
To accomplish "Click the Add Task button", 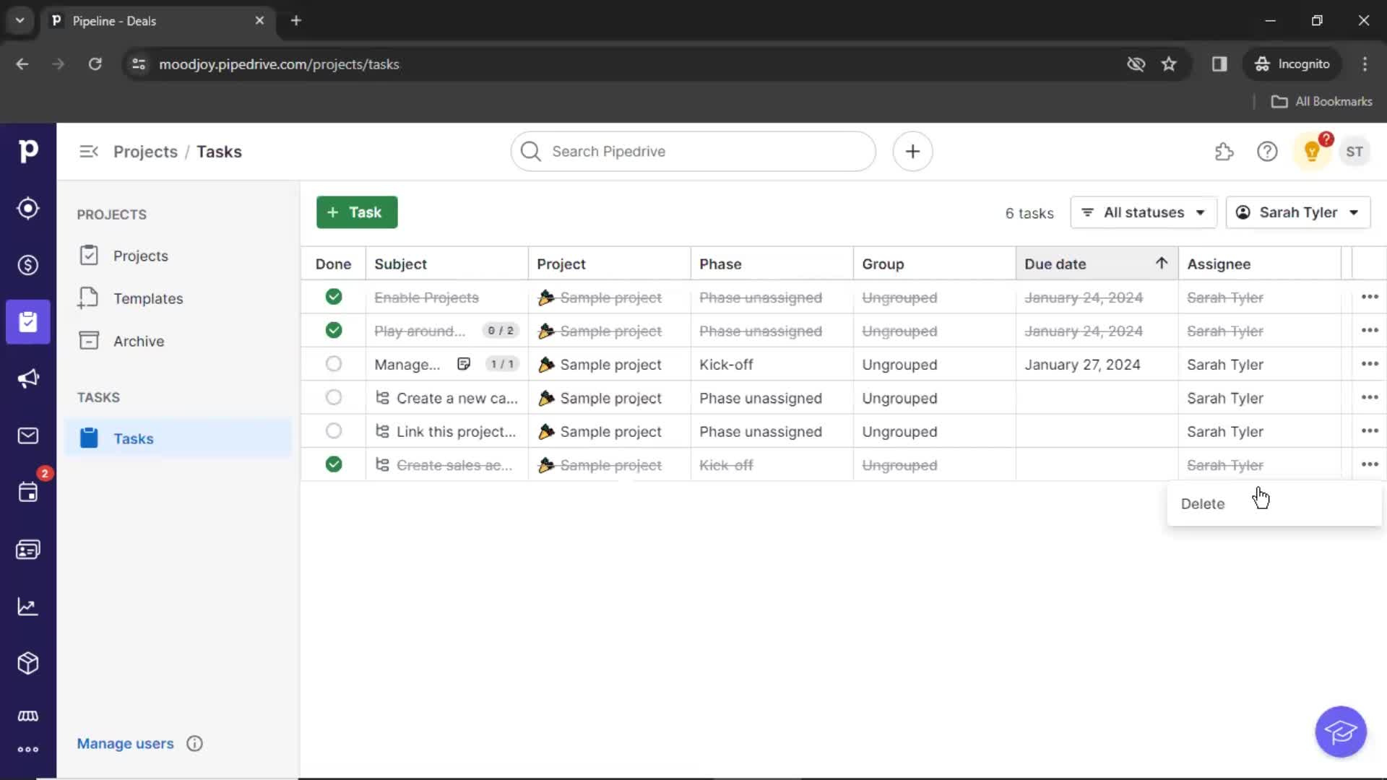I will point(355,212).
